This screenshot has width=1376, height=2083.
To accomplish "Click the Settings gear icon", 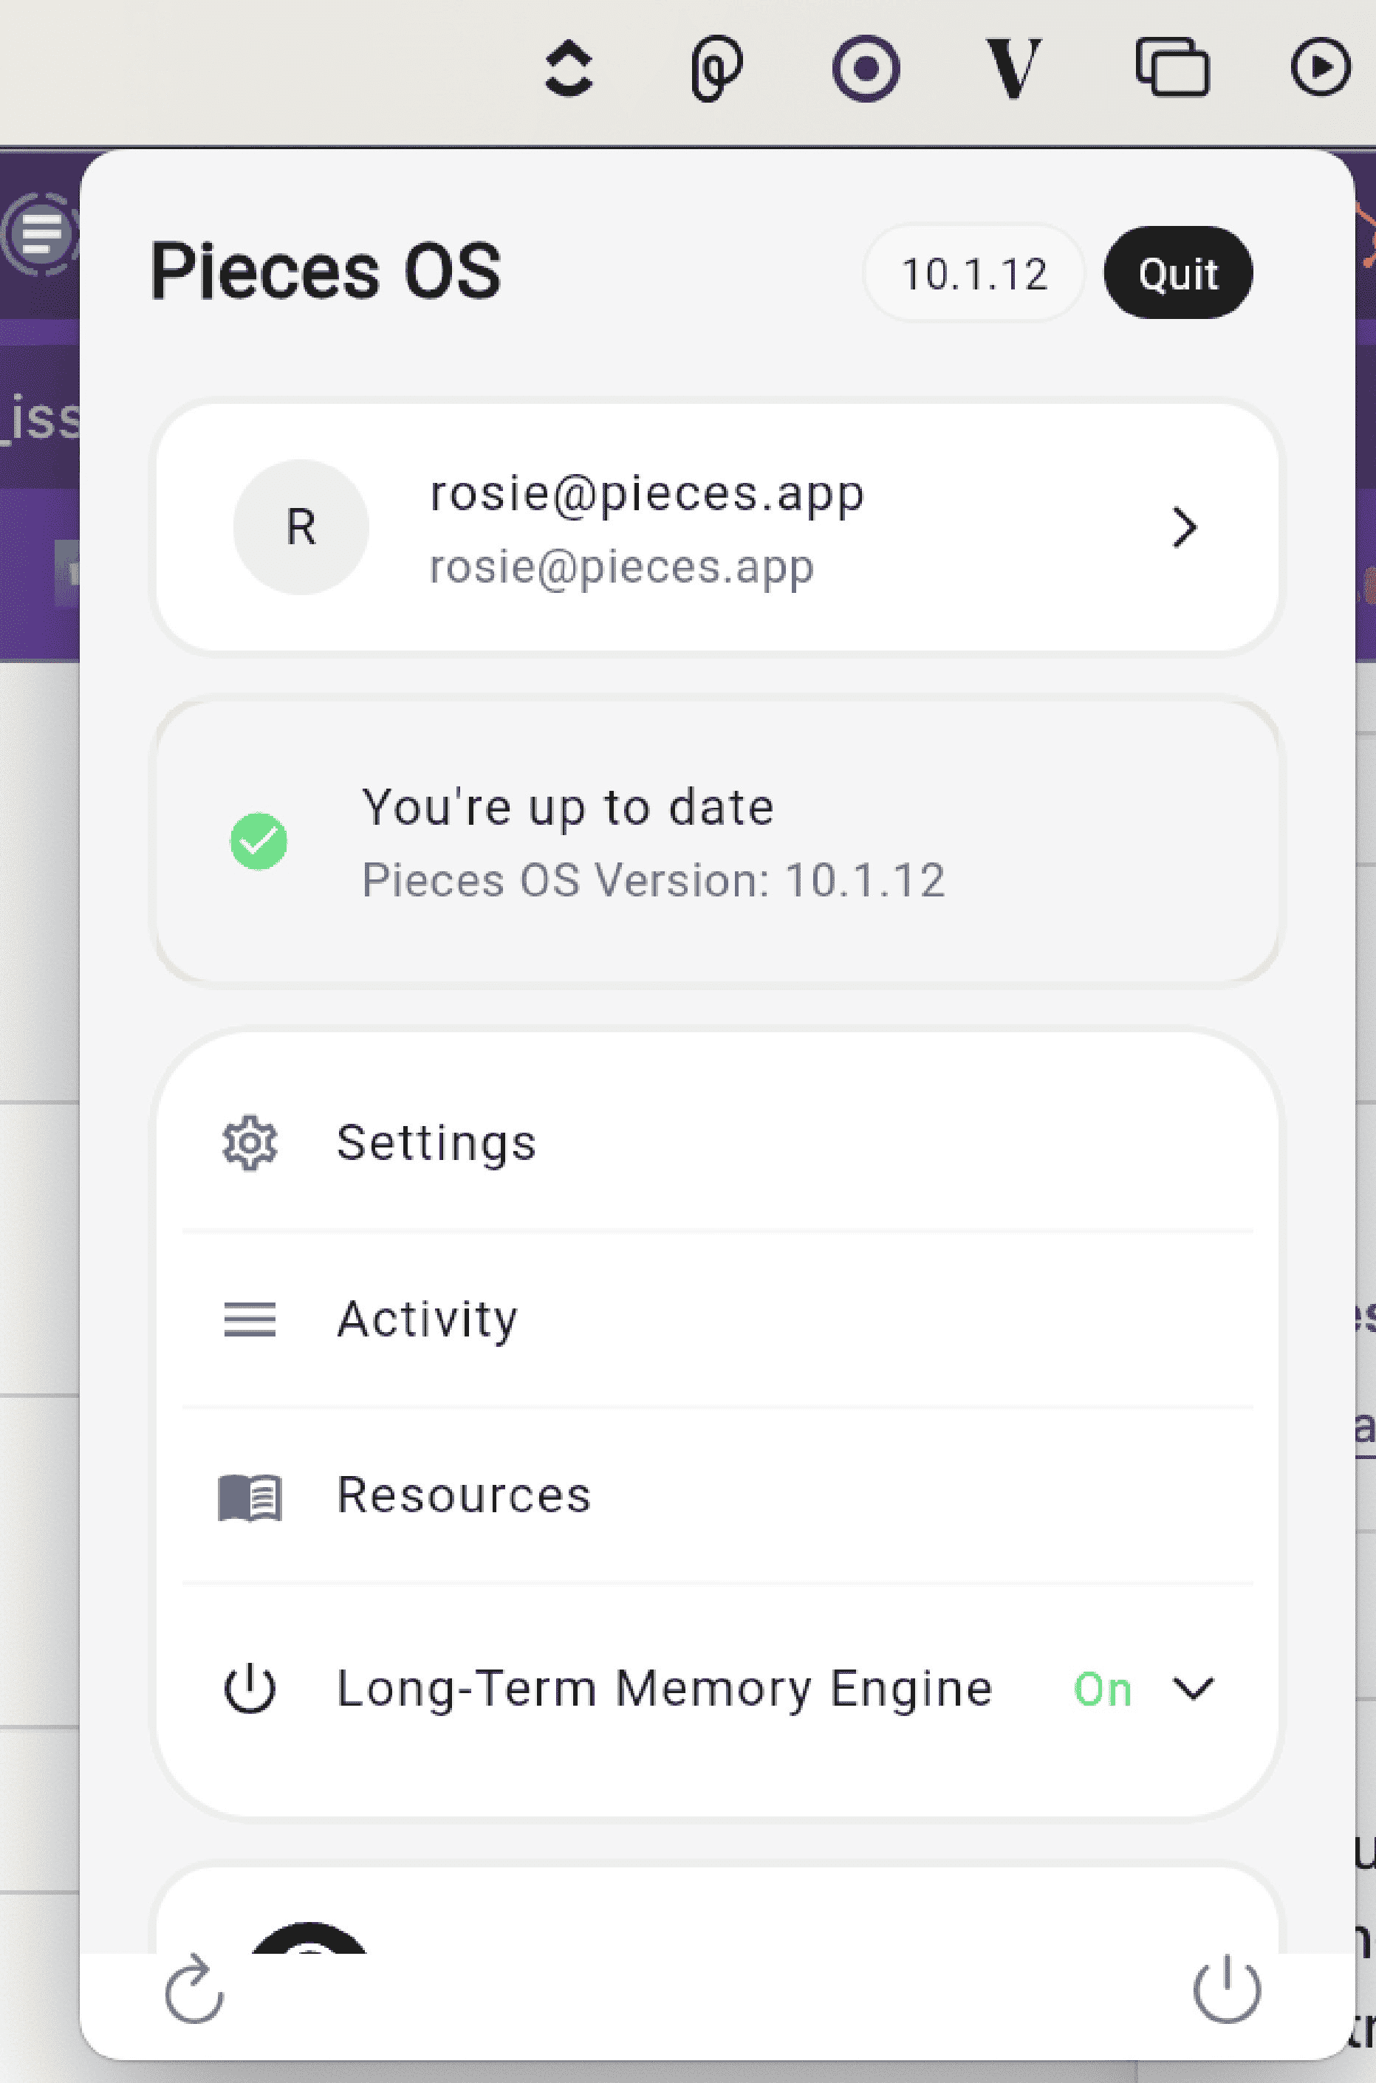I will [249, 1143].
